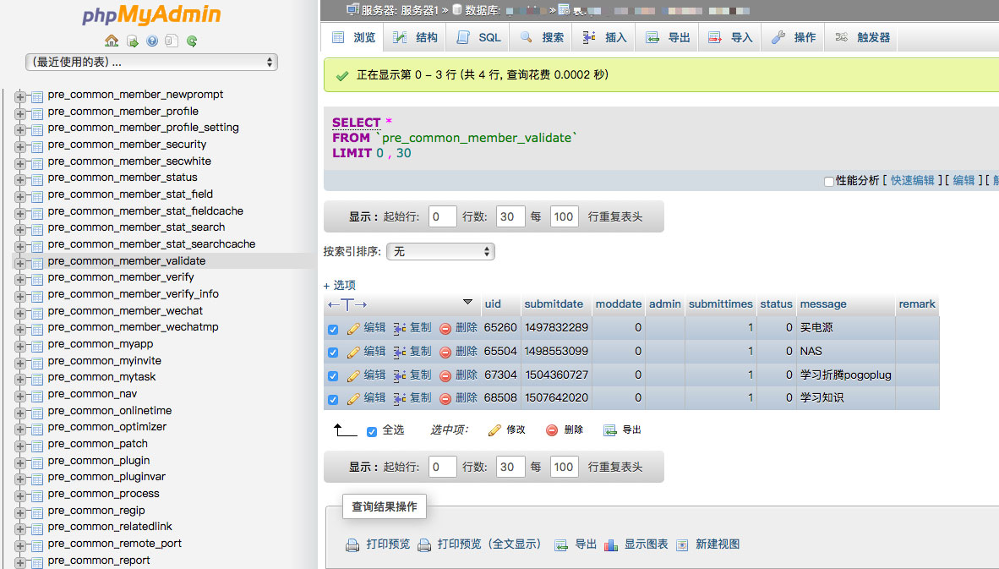
Task: Click the printer icon for 打印预览
Action: [352, 545]
